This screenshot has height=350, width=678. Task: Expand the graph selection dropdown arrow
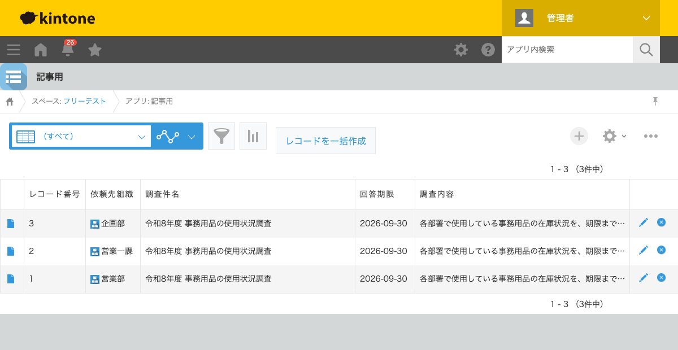click(192, 137)
